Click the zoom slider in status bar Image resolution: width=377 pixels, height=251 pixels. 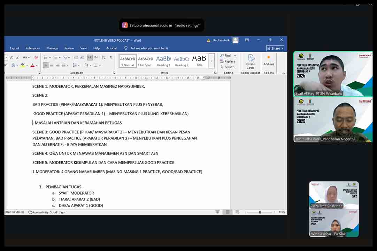click(260, 212)
